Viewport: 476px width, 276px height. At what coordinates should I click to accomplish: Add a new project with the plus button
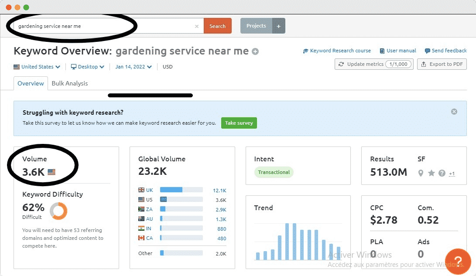click(279, 26)
